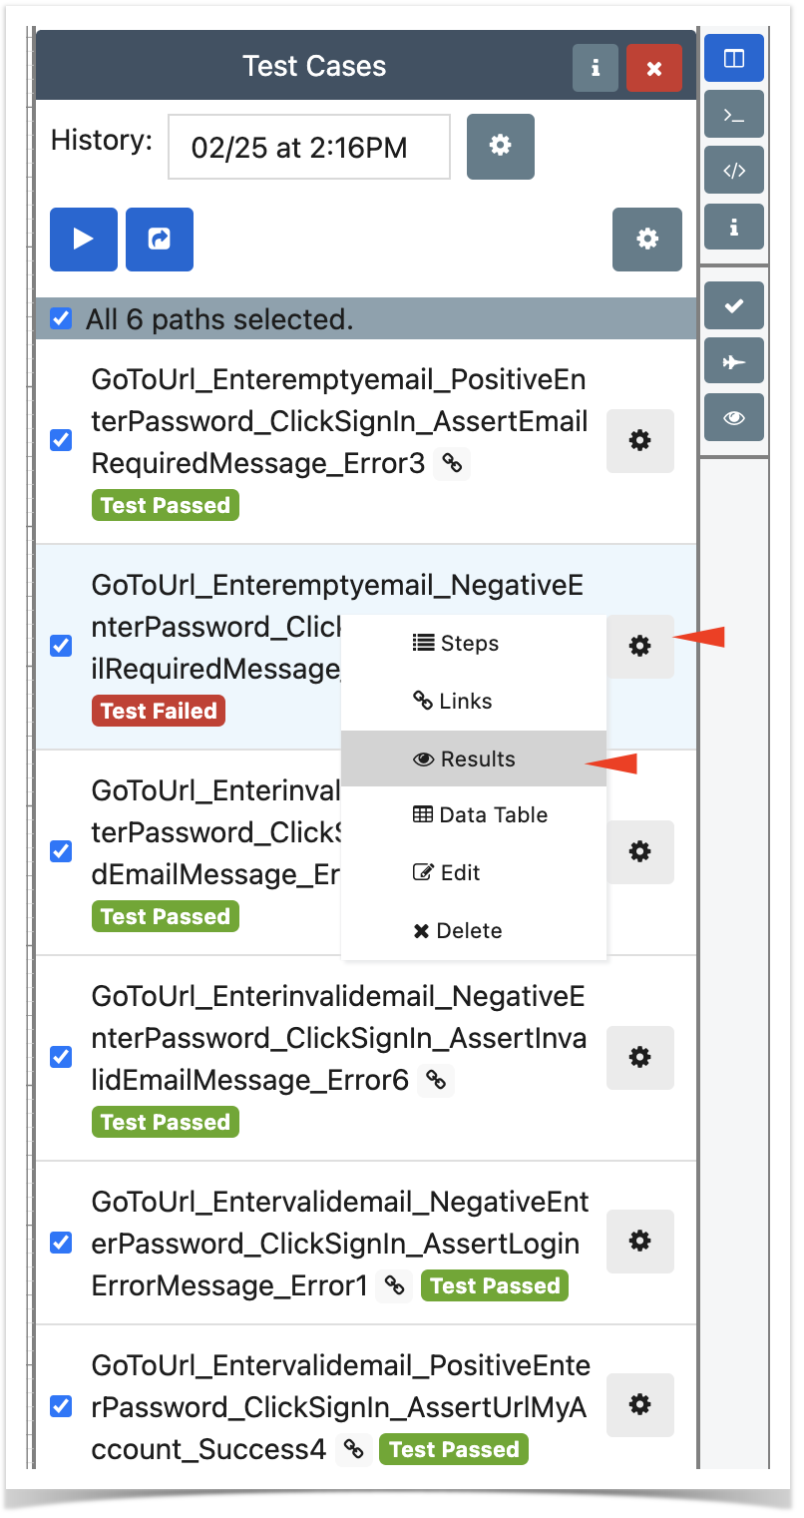Toggle checkbox for AssertUrlMyAccount_Success4 test
This screenshot has height=1518, width=804.
click(x=61, y=1406)
